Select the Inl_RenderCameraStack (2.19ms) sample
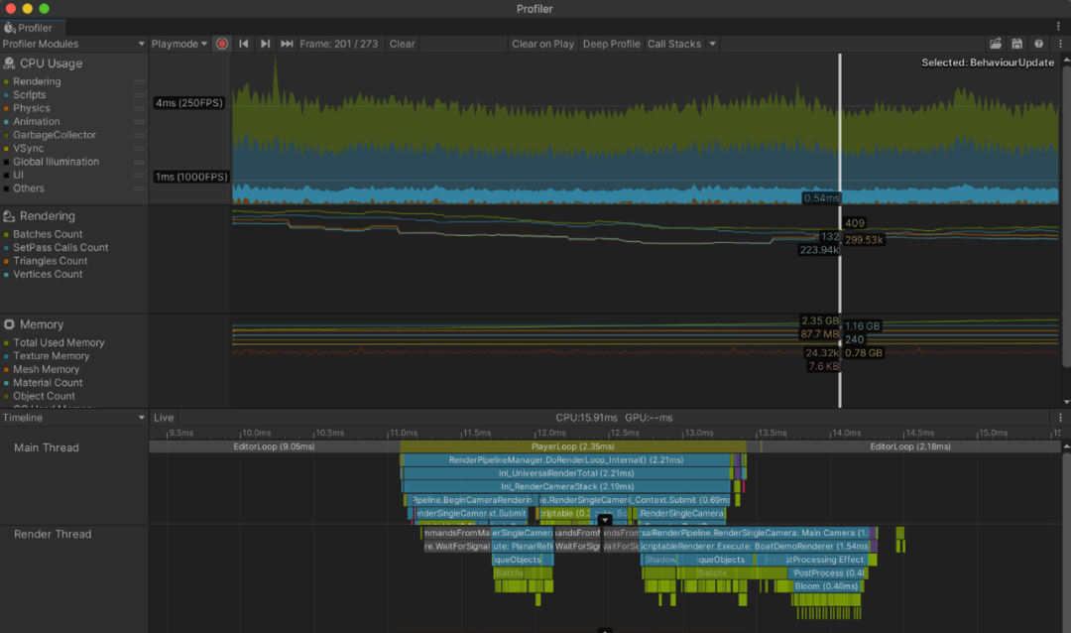The width and height of the screenshot is (1071, 633). pos(567,487)
